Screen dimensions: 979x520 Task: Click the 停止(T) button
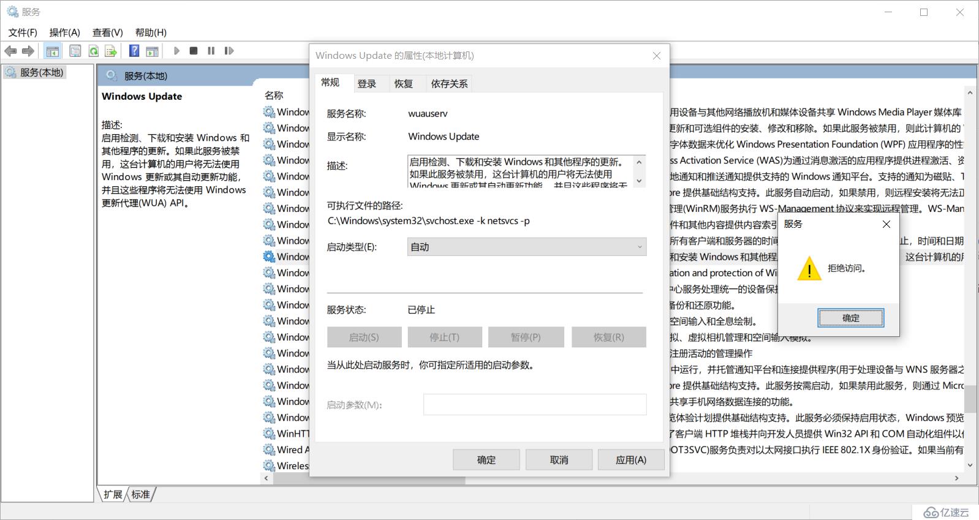point(445,337)
